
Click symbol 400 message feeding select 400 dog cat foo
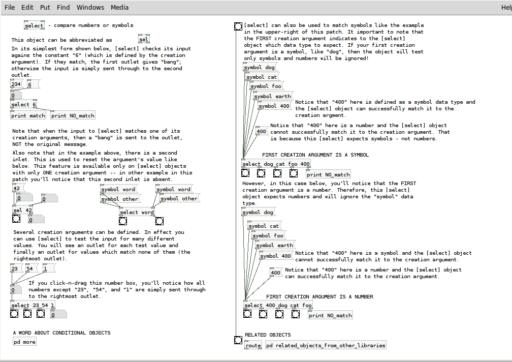coord(276,256)
